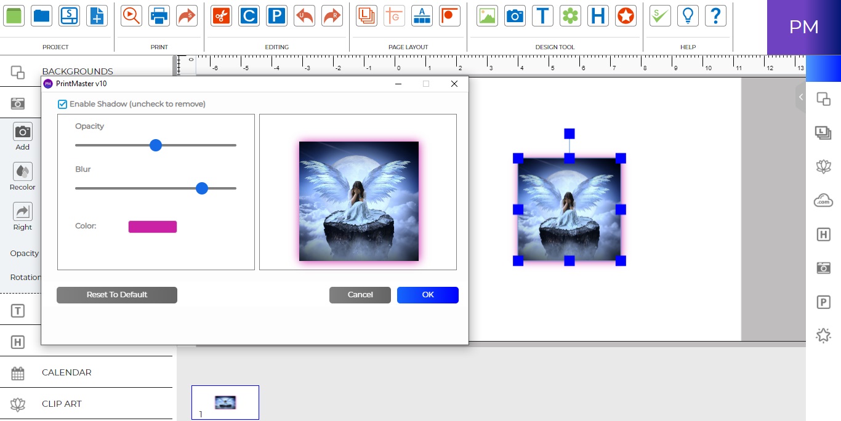841x421 pixels.
Task: Close the PrintMaster v10 dialog
Action: point(454,84)
